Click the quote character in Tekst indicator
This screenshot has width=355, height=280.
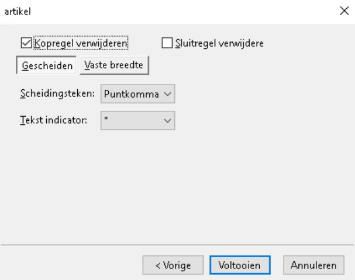point(107,119)
